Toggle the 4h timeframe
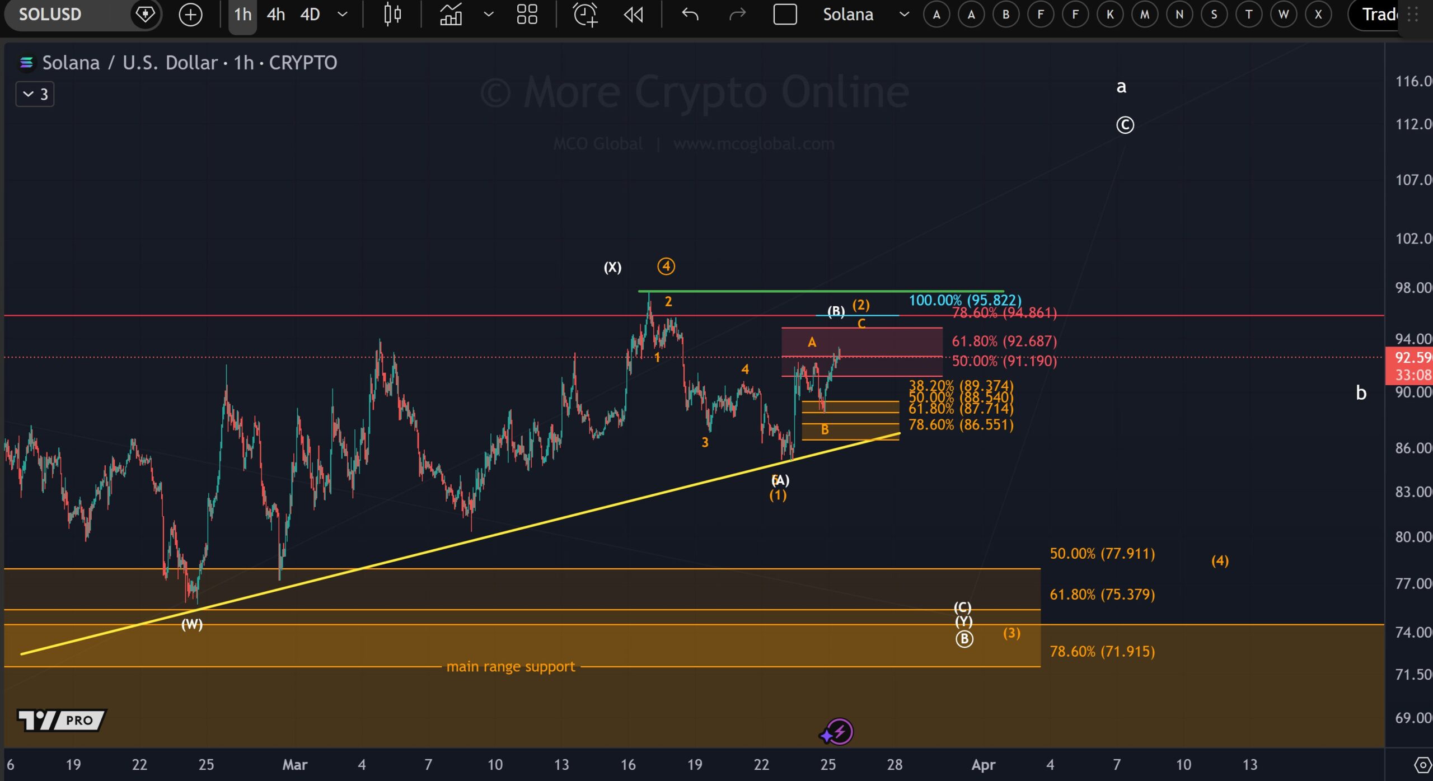This screenshot has width=1433, height=781. [x=275, y=15]
